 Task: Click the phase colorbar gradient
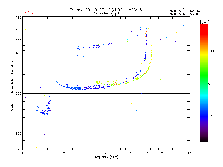point(204,83)
